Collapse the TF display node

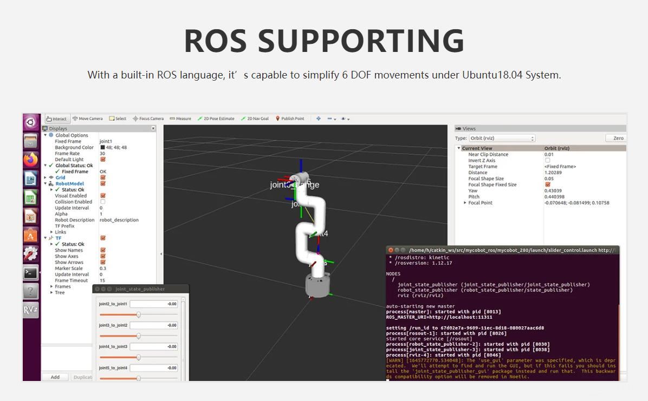(x=46, y=238)
